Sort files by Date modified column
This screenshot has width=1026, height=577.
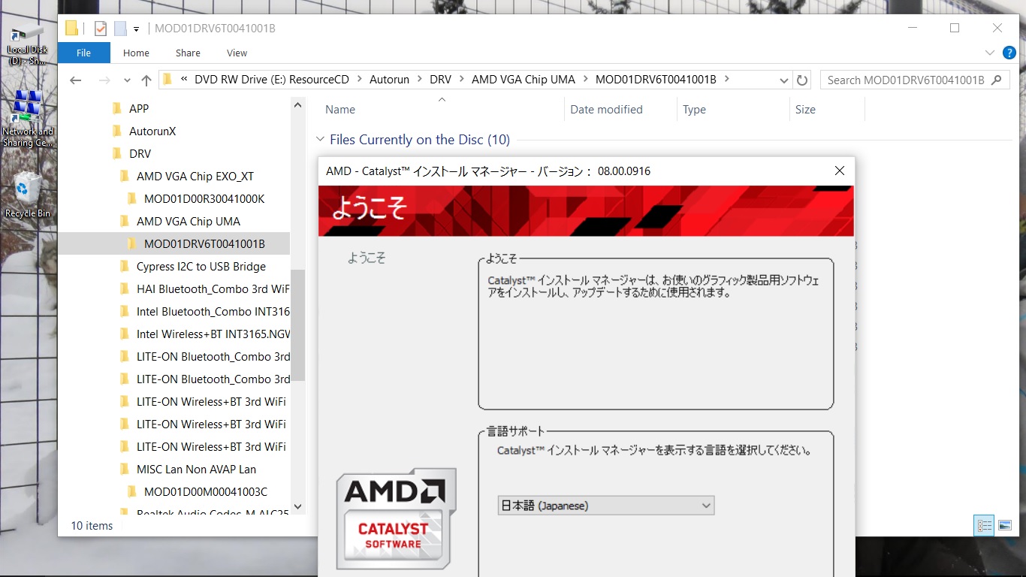pyautogui.click(x=606, y=110)
